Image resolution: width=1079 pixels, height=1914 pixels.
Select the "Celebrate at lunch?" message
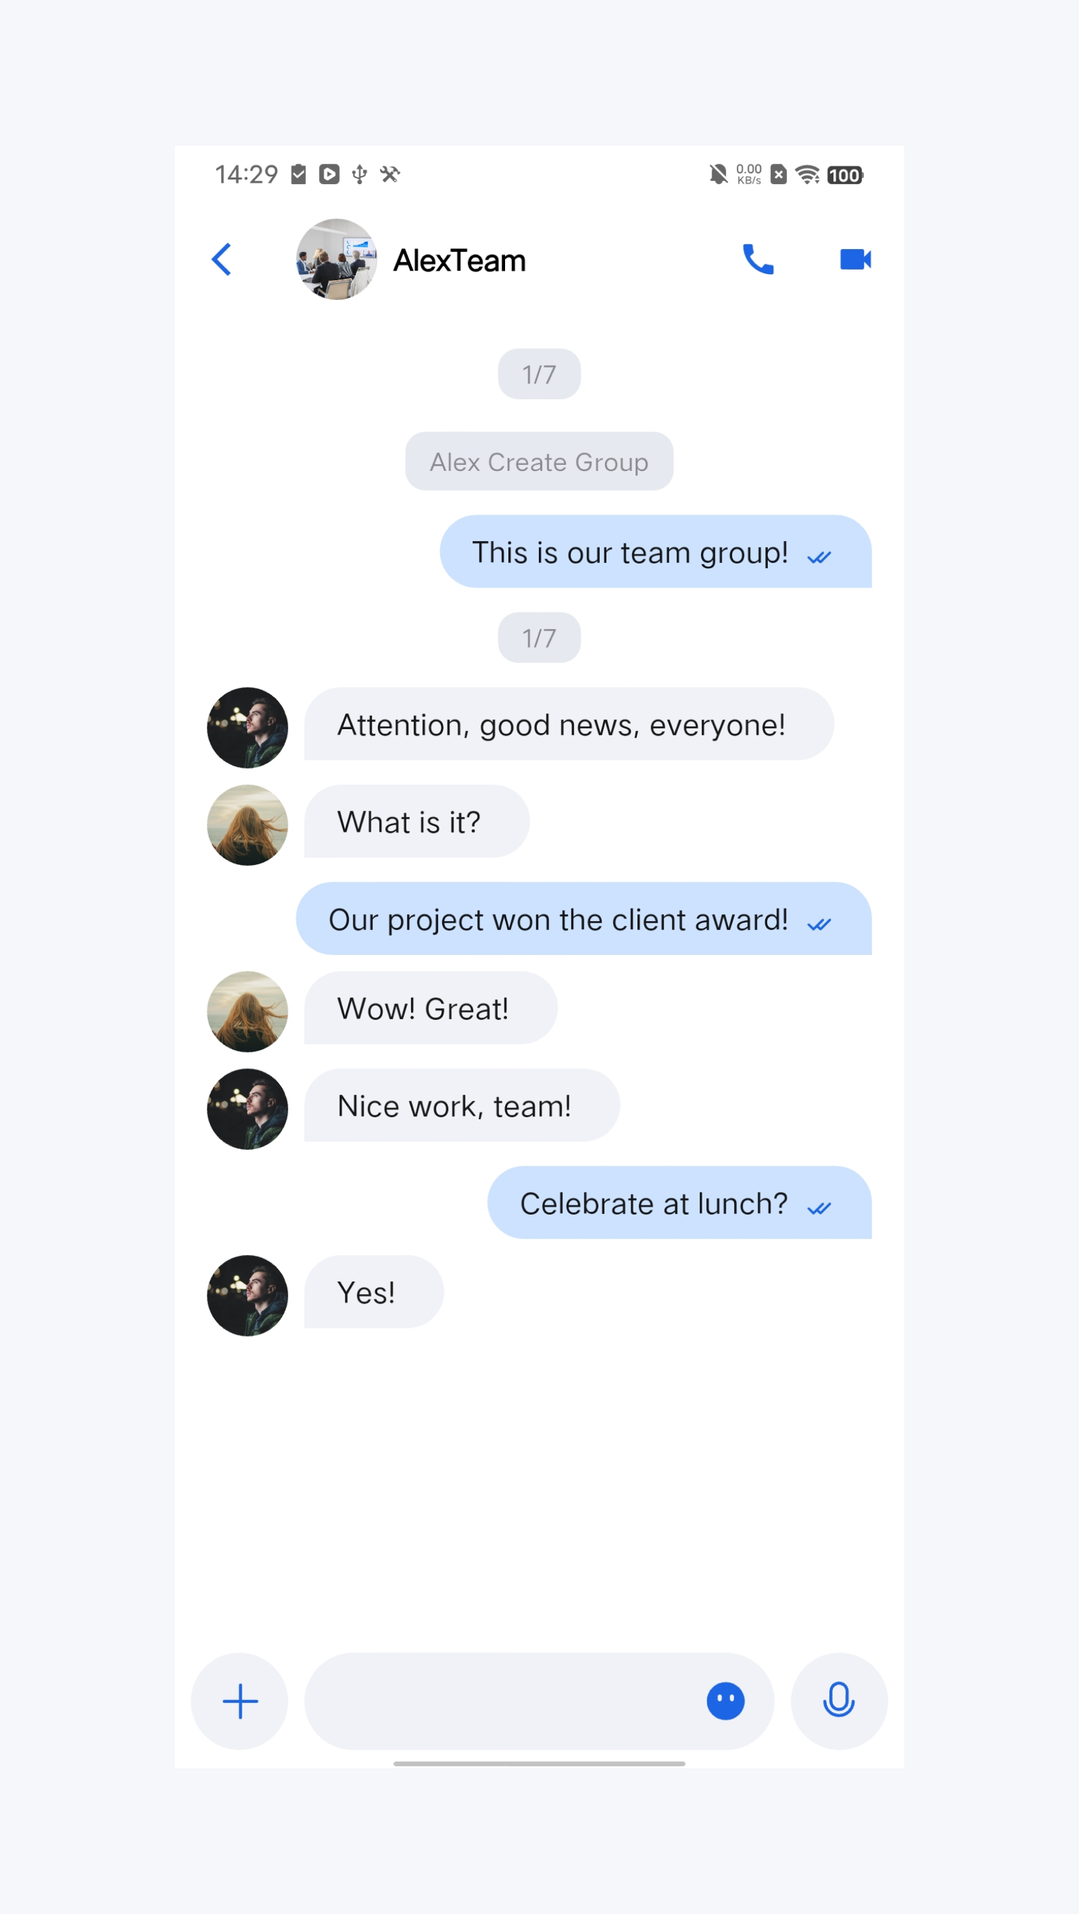[679, 1202]
